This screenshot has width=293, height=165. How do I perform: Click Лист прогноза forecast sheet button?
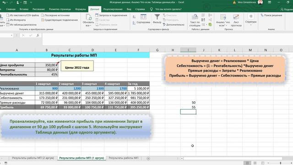click(236, 20)
